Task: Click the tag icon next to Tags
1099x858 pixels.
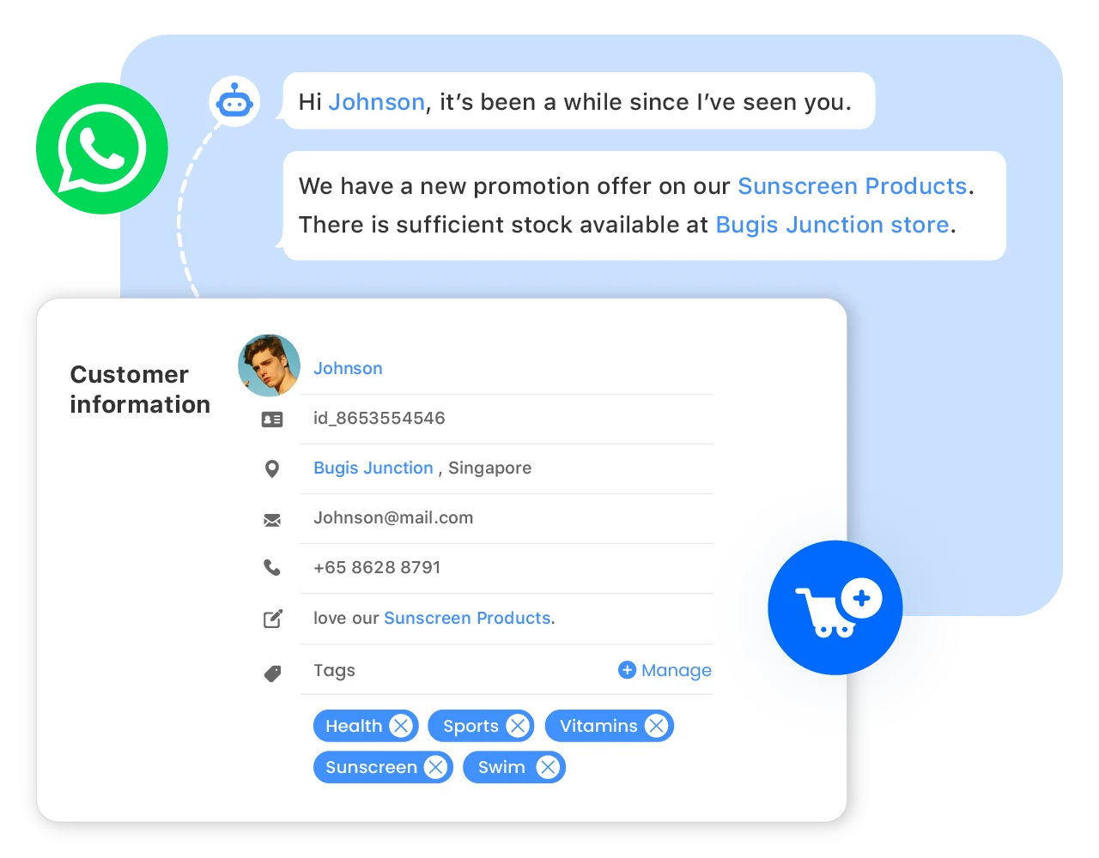Action: [x=272, y=674]
